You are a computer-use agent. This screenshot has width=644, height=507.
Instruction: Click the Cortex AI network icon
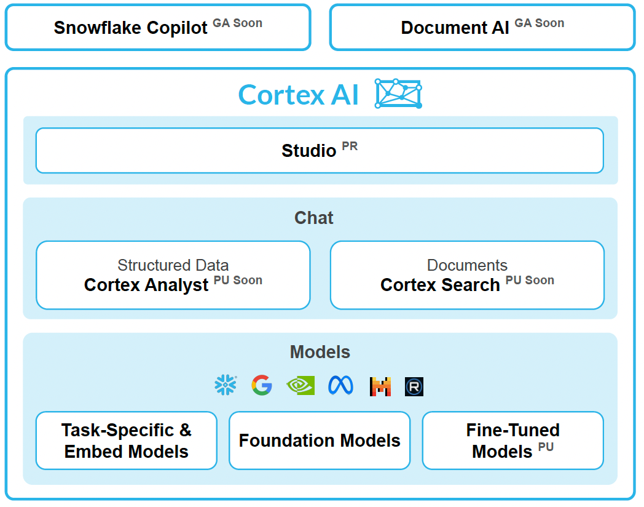point(398,94)
